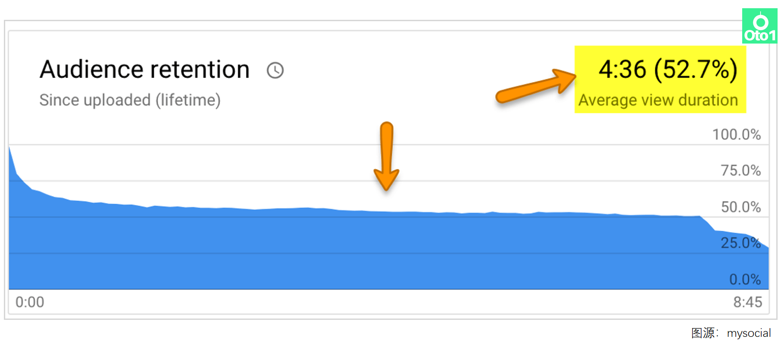Viewport: 780px width, 345px height.
Task: Click the orange downward arrow above the graph
Action: 386,156
